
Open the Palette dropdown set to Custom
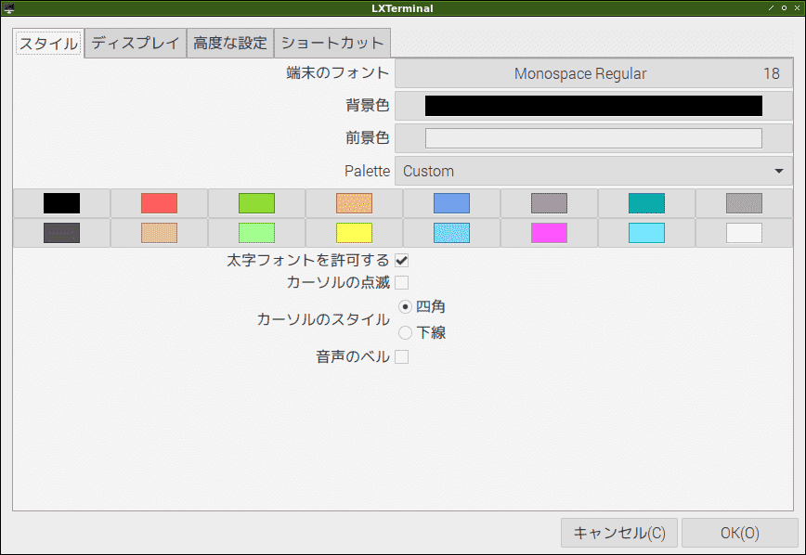point(592,171)
